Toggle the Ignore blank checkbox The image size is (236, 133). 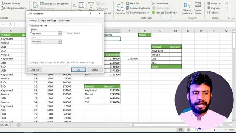click(65, 33)
